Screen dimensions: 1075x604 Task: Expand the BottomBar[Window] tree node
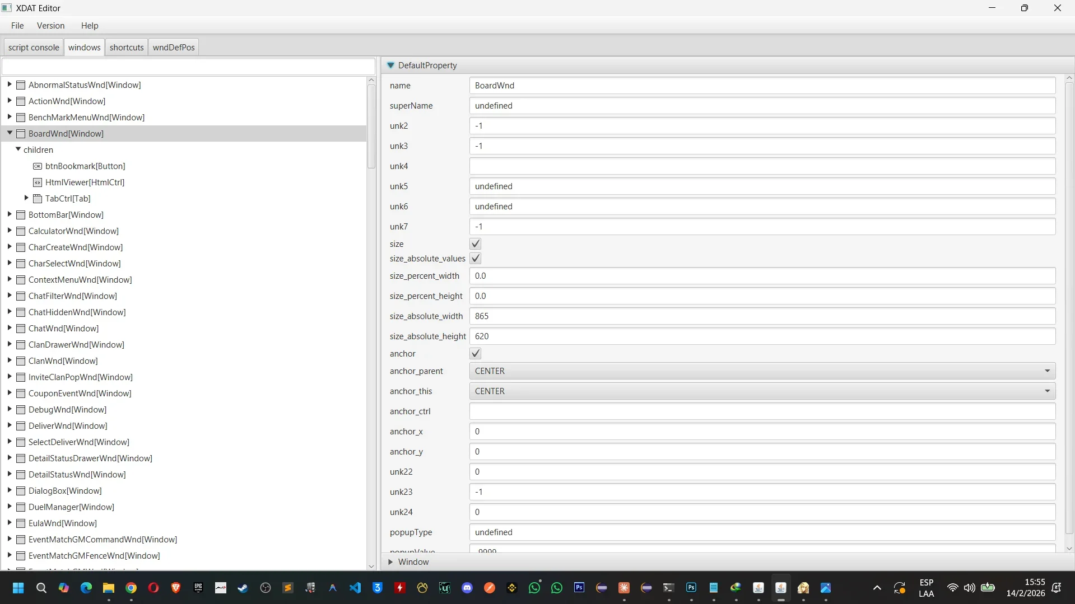(x=10, y=214)
